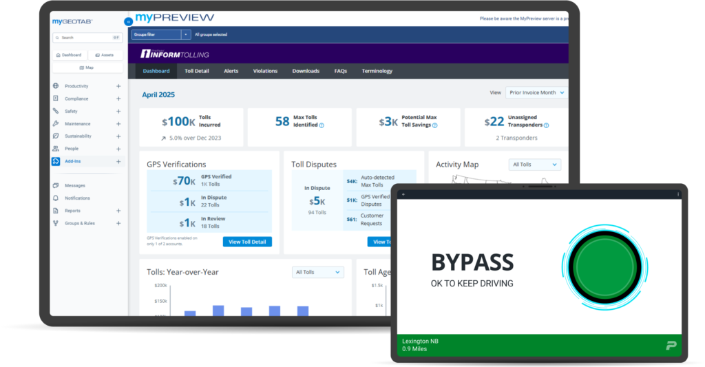Viewport: 705px width, 367px height.
Task: Click the Reports document icon
Action: (56, 211)
